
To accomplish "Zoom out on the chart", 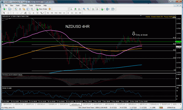I will click(88, 9).
